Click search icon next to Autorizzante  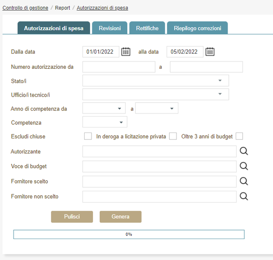[244, 152]
